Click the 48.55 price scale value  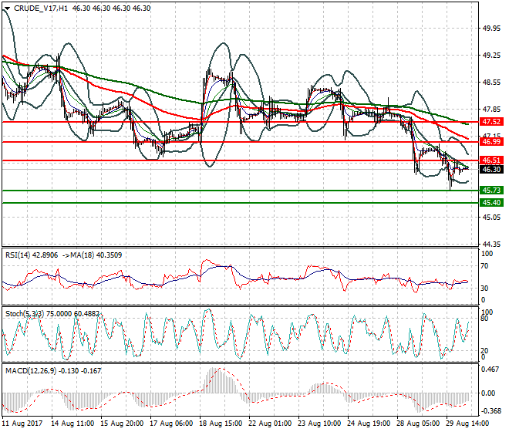pyautogui.click(x=491, y=83)
